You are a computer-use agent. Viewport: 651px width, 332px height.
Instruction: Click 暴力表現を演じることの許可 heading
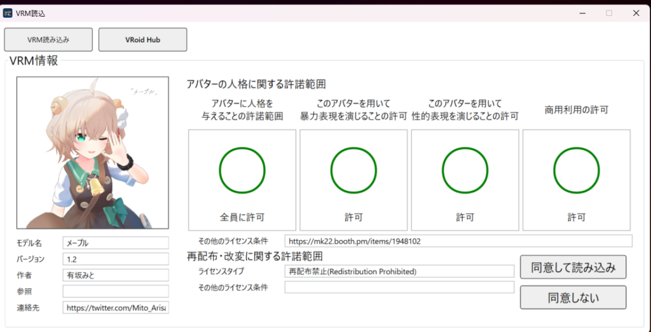[x=353, y=109]
